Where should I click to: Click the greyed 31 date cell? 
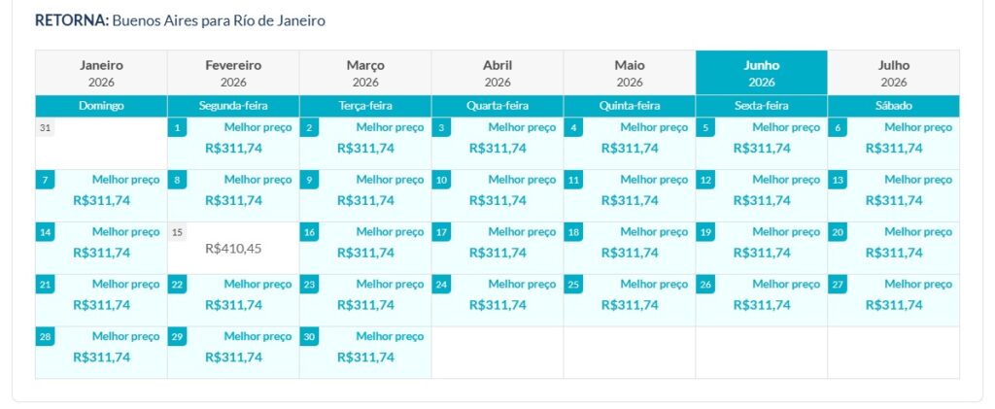point(101,143)
